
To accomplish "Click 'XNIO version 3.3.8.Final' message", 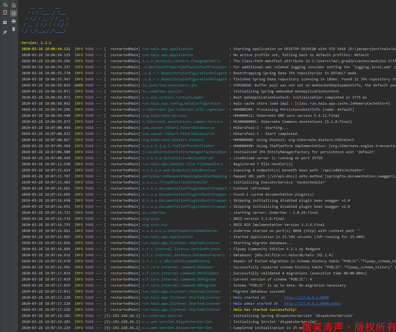I will tap(258, 219).
